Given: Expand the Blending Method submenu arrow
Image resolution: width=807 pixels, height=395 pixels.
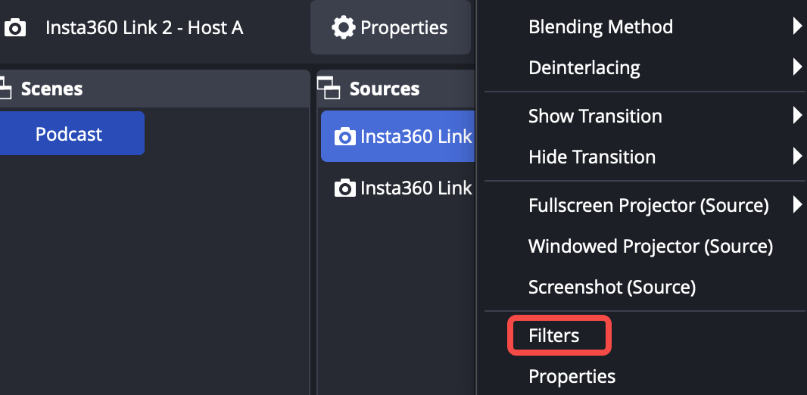Looking at the screenshot, I should 796,26.
